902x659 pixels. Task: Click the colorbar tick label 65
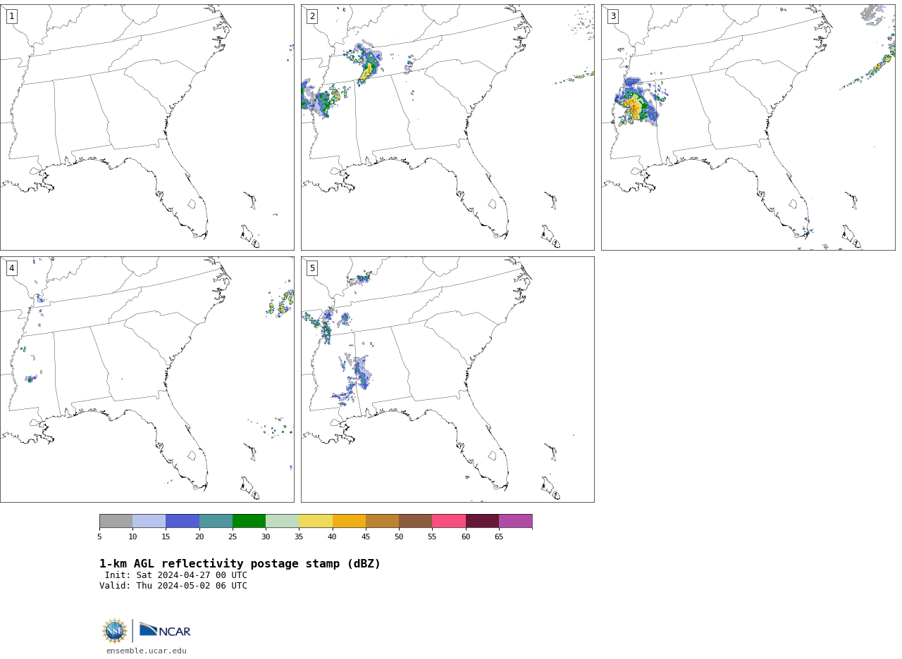499,537
